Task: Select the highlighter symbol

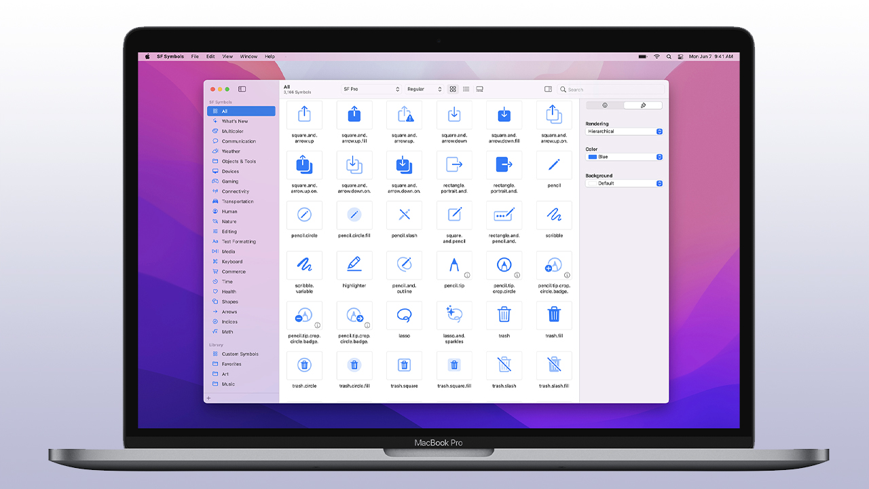Action: (x=354, y=266)
